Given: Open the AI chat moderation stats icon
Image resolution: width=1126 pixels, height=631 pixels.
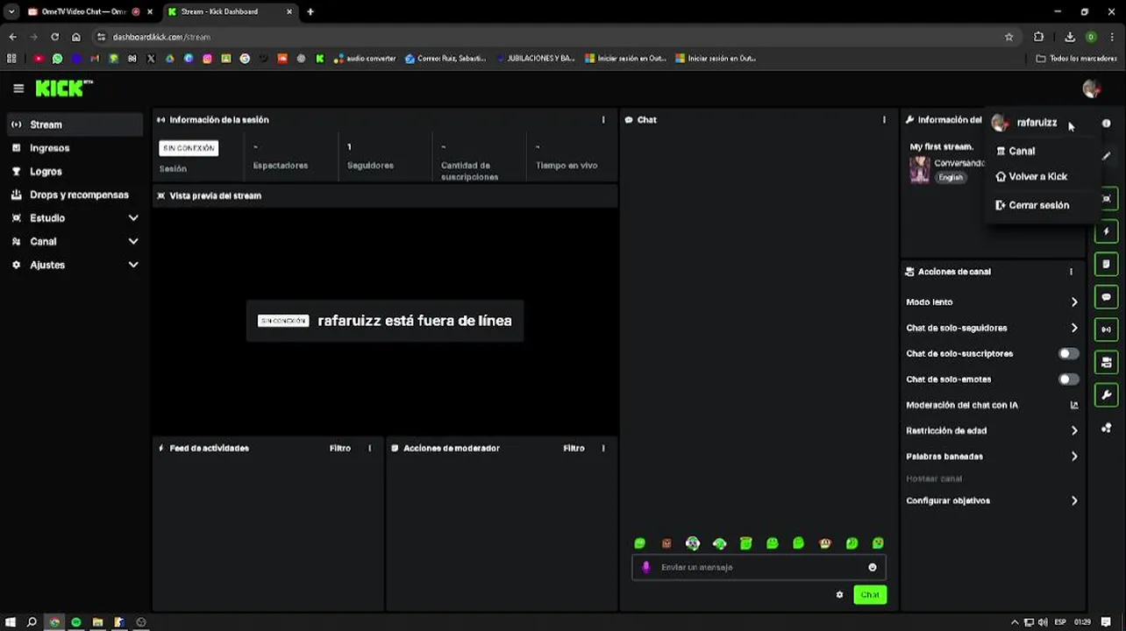Looking at the screenshot, I should (x=1074, y=405).
